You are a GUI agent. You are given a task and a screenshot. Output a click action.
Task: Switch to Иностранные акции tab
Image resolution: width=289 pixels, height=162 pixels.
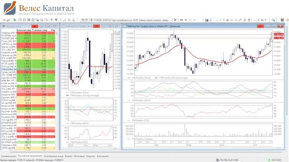click(x=53, y=156)
